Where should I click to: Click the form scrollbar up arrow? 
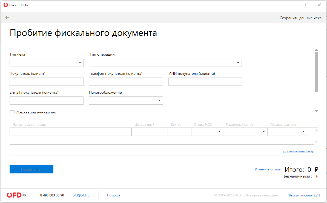316,50
